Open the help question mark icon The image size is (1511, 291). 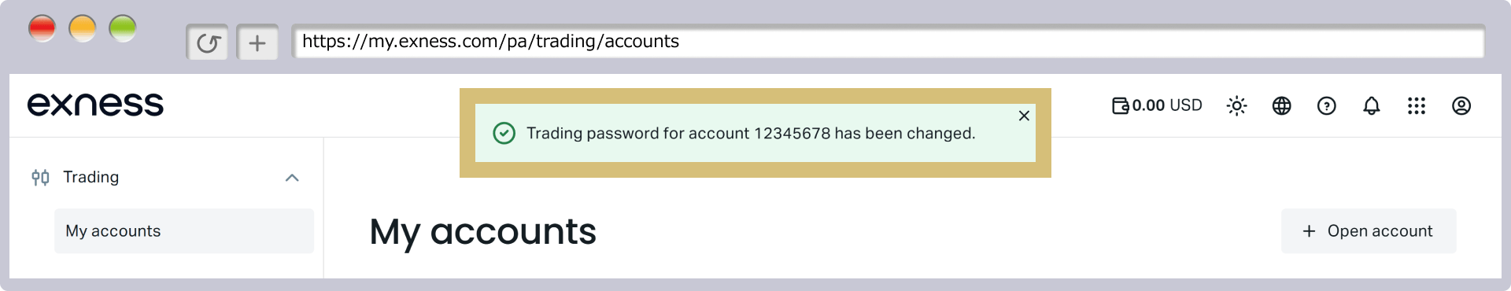tap(1326, 105)
